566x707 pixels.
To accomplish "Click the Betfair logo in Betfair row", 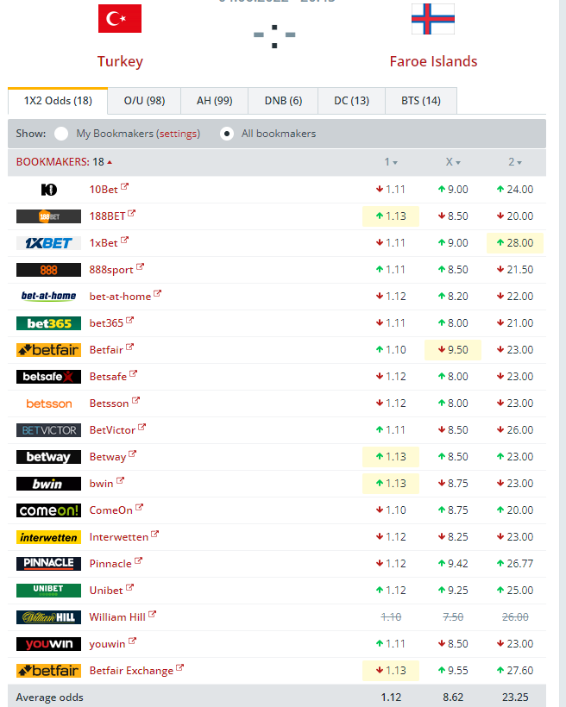I will (48, 350).
